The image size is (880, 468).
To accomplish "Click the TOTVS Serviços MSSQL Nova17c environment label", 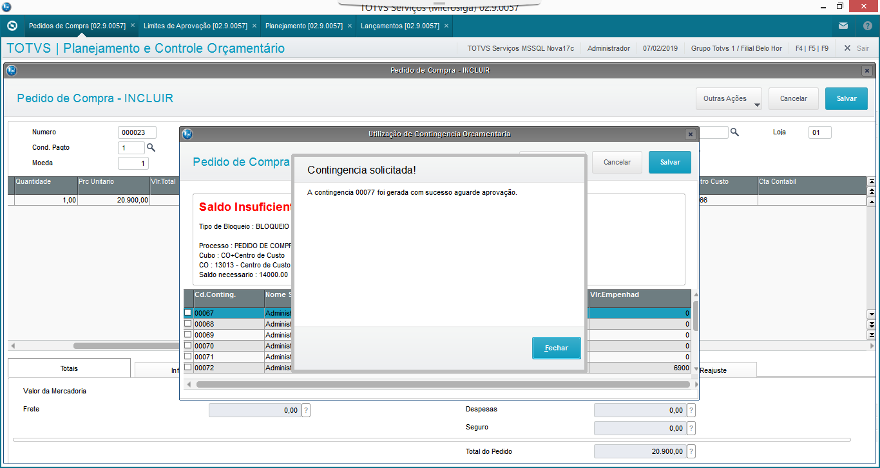I will [x=521, y=48].
